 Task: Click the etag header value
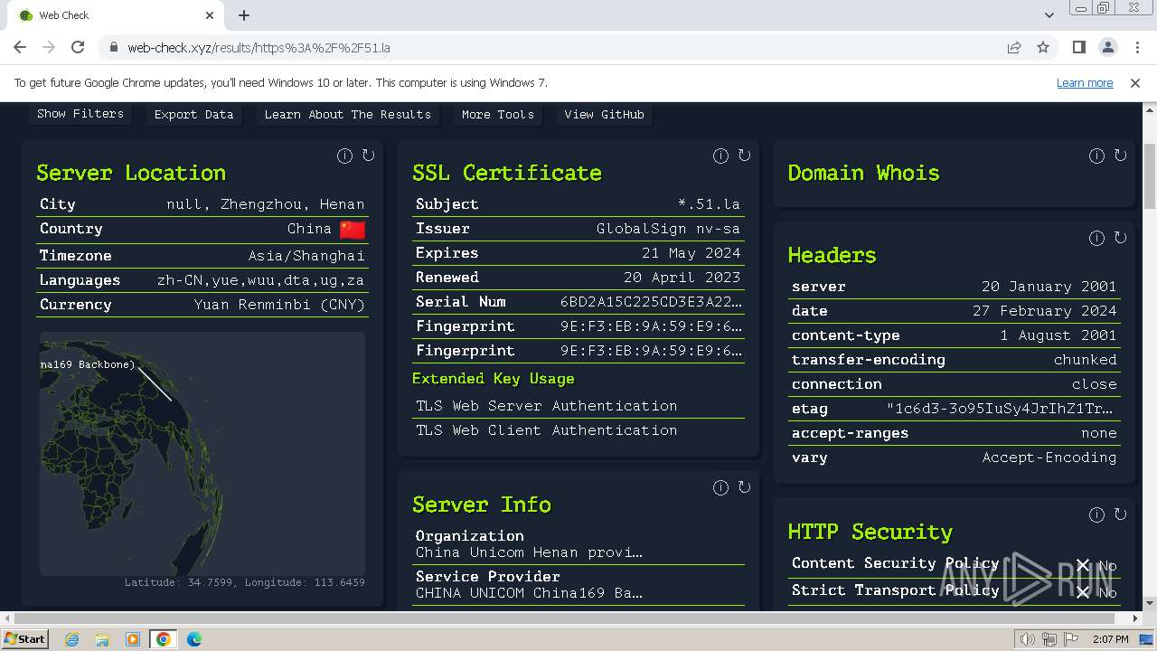(x=1001, y=409)
